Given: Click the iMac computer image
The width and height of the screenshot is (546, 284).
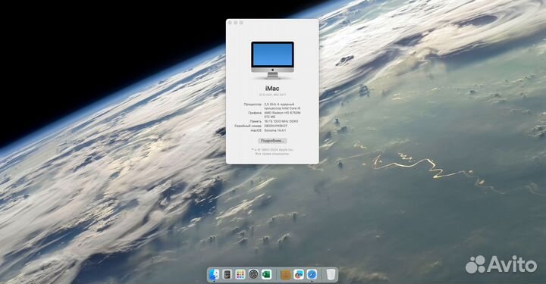Looking at the screenshot, I should 272,60.
